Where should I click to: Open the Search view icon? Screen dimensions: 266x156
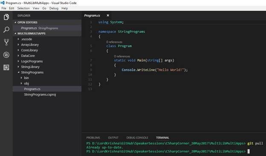point(6,30)
